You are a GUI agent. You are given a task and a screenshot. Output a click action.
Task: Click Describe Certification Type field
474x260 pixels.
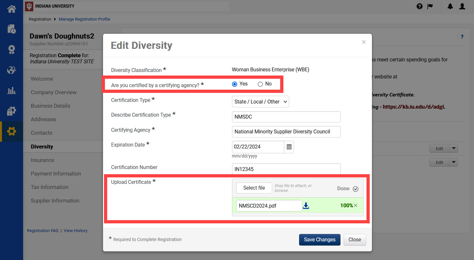point(286,117)
